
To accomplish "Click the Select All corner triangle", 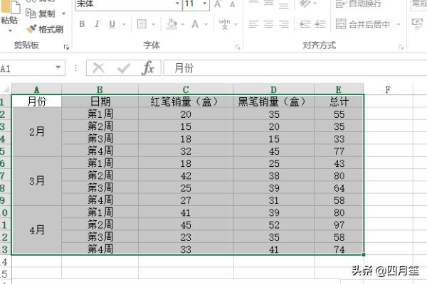I will coord(6,89).
